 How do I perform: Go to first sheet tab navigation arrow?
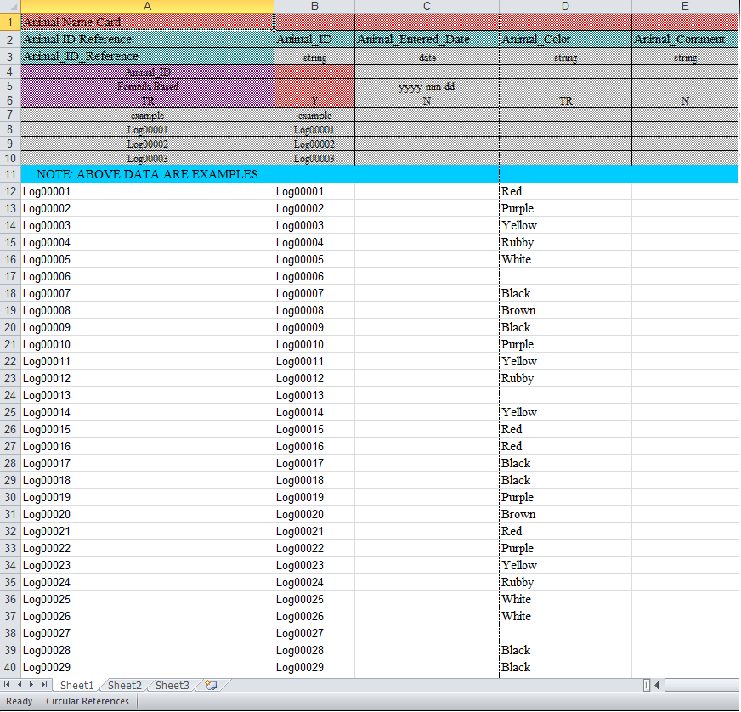[x=7, y=685]
